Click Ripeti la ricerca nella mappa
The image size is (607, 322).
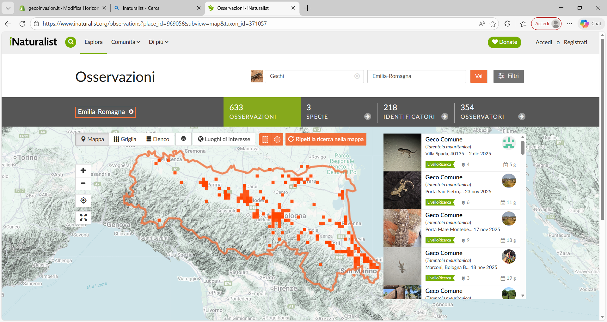[326, 139]
